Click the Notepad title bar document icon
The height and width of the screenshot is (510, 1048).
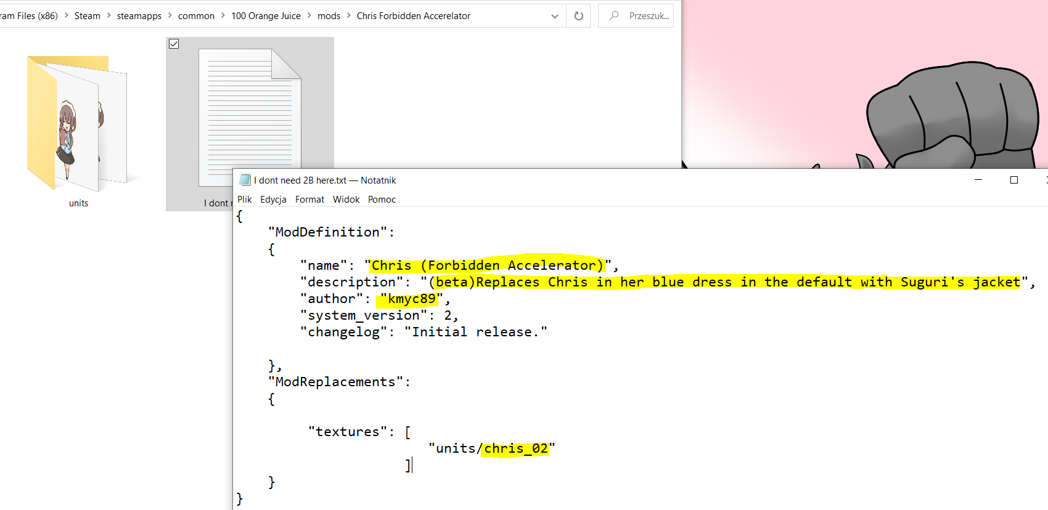click(245, 180)
